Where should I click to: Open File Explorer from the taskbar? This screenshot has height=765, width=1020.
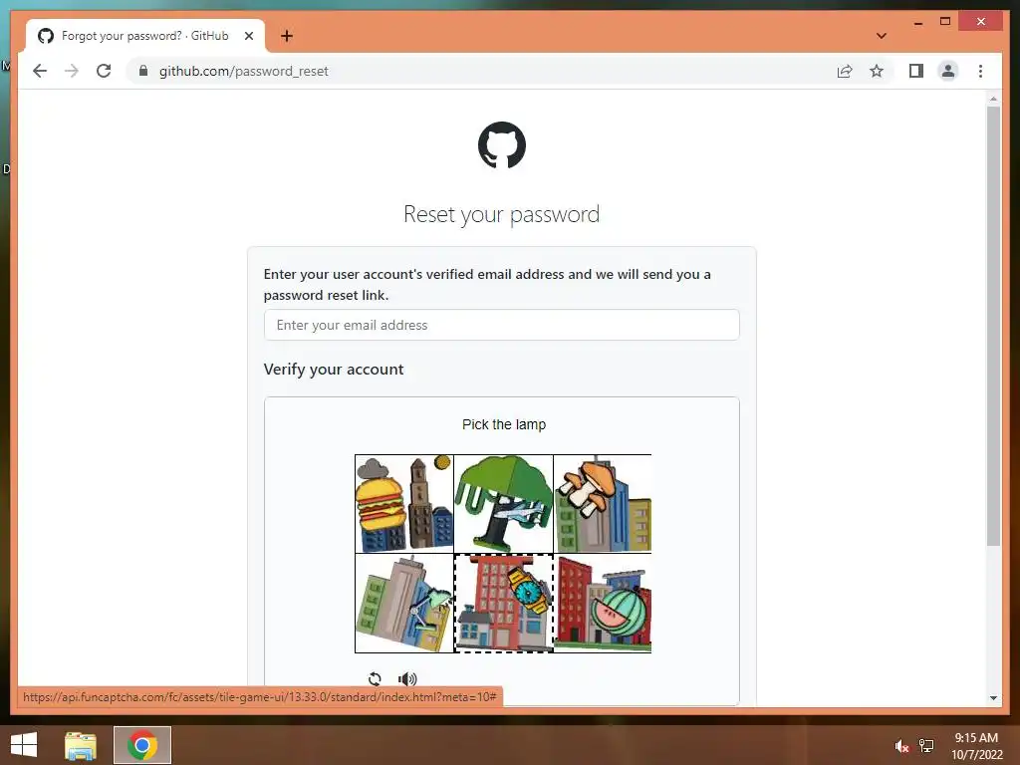pyautogui.click(x=80, y=745)
